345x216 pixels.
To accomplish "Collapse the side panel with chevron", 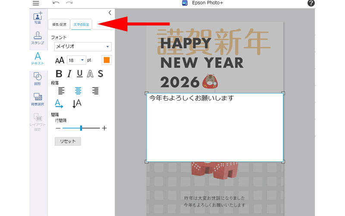I will click(x=110, y=13).
